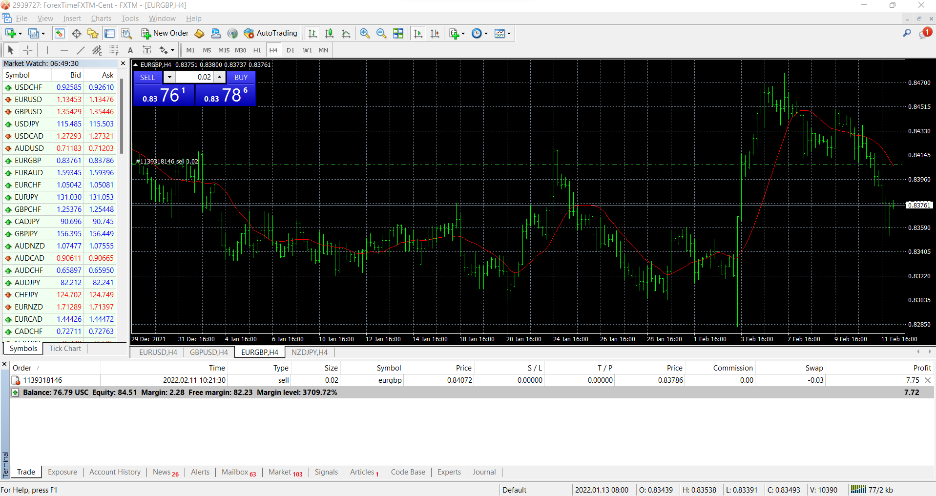Screen dimensions: 936x496
Task: Switch chart to Candlesticks mode
Action: [329, 33]
